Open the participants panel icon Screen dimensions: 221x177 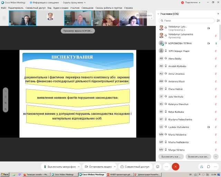click(202, 167)
